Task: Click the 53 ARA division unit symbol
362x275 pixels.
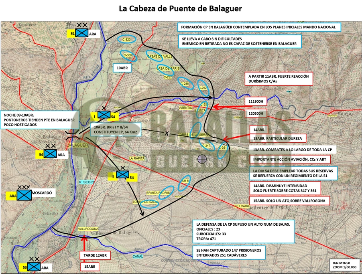Action: click(34, 267)
